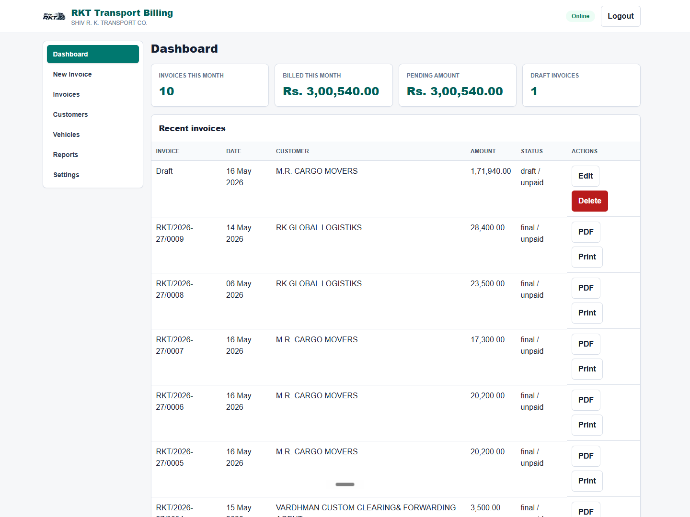Click the DATE column header

pyautogui.click(x=234, y=151)
